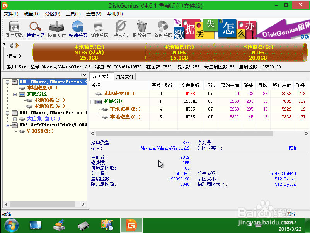Click the 标识 column header

(x=211, y=85)
